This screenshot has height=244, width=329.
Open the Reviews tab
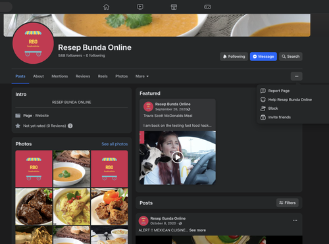coord(83,76)
